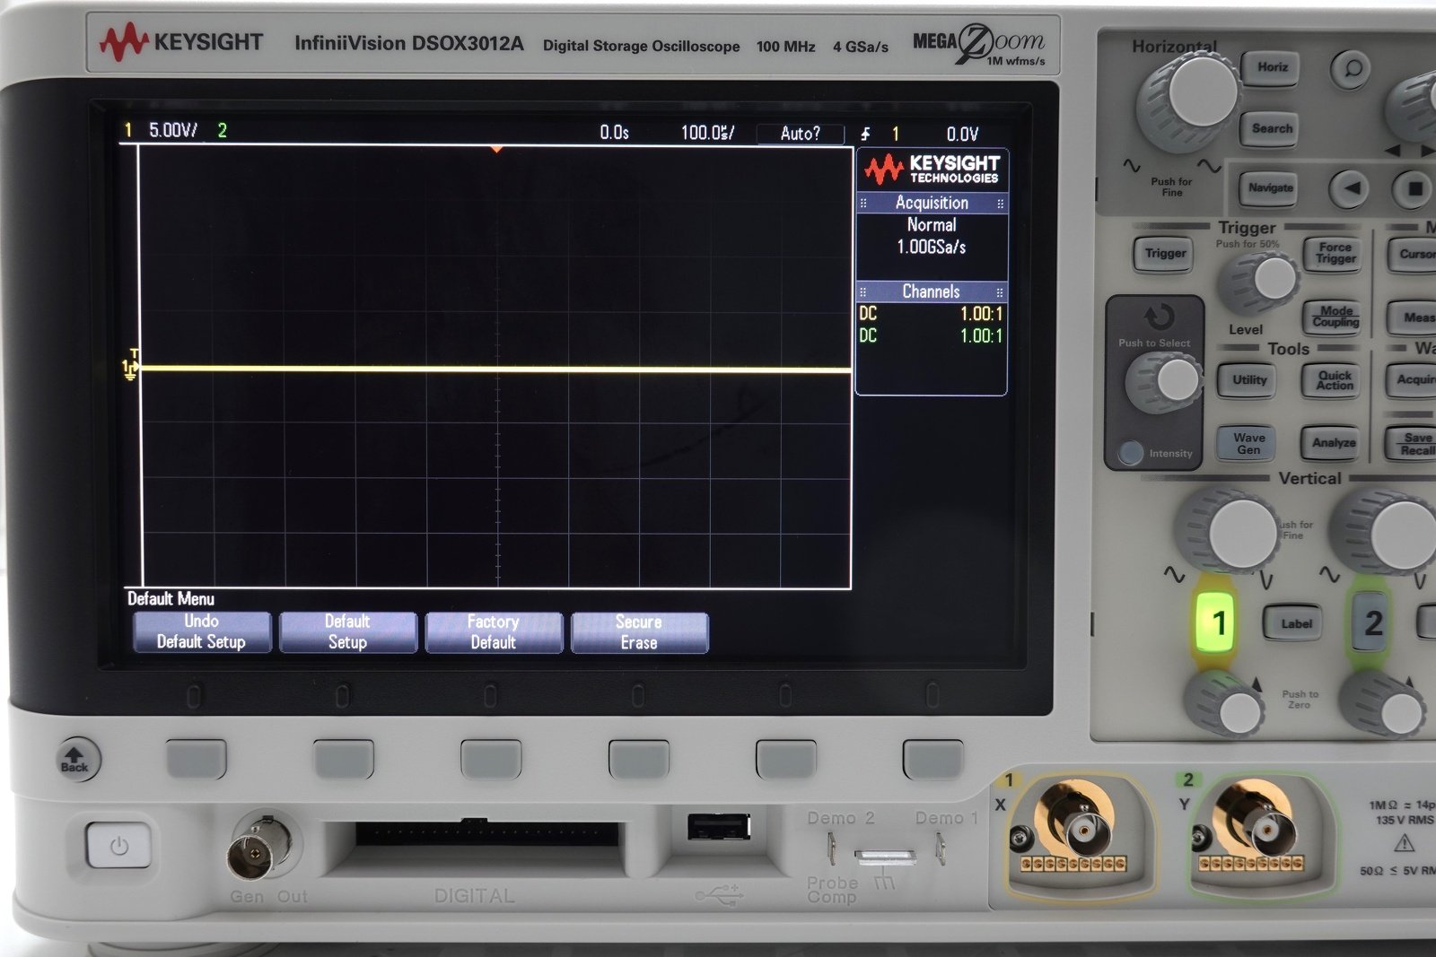This screenshot has width=1436, height=957.
Task: Choose the Secure Erase softkey label
Action: click(x=639, y=632)
